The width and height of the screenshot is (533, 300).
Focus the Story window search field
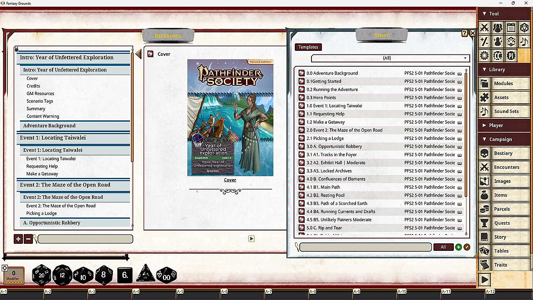click(366, 247)
